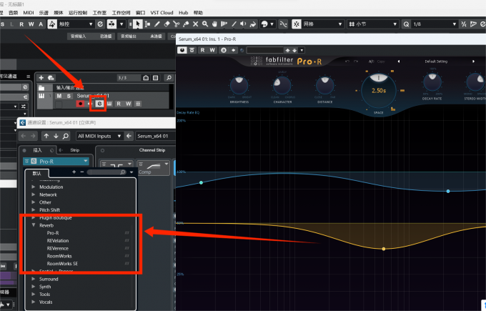The image size is (486, 311).
Task: Select the Erase tool
Action: [x=167, y=24]
